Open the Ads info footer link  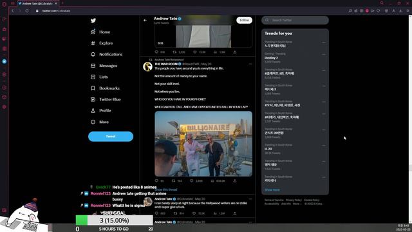tap(286, 204)
